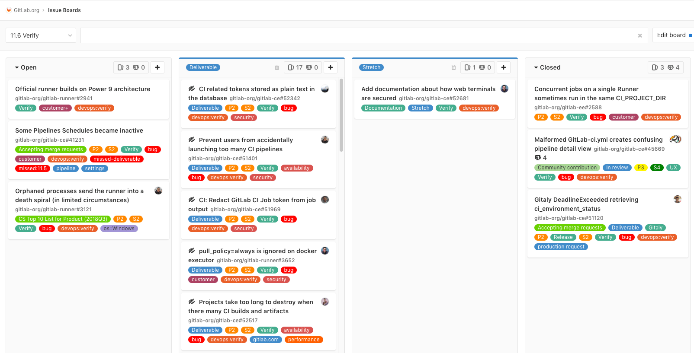Image resolution: width=694 pixels, height=353 pixels.
Task: Click weight icon in Closed header
Action: pos(671,67)
